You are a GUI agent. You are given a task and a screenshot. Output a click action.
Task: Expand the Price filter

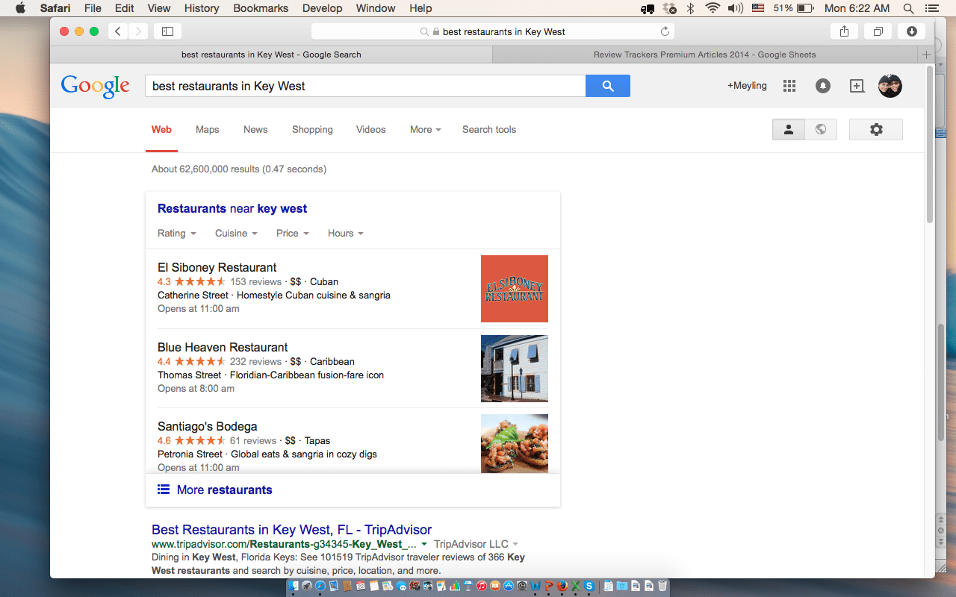click(293, 233)
